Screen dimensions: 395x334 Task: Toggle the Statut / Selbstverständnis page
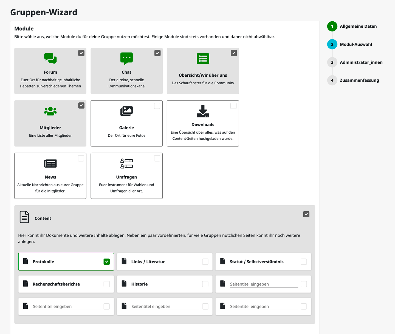(x=304, y=262)
